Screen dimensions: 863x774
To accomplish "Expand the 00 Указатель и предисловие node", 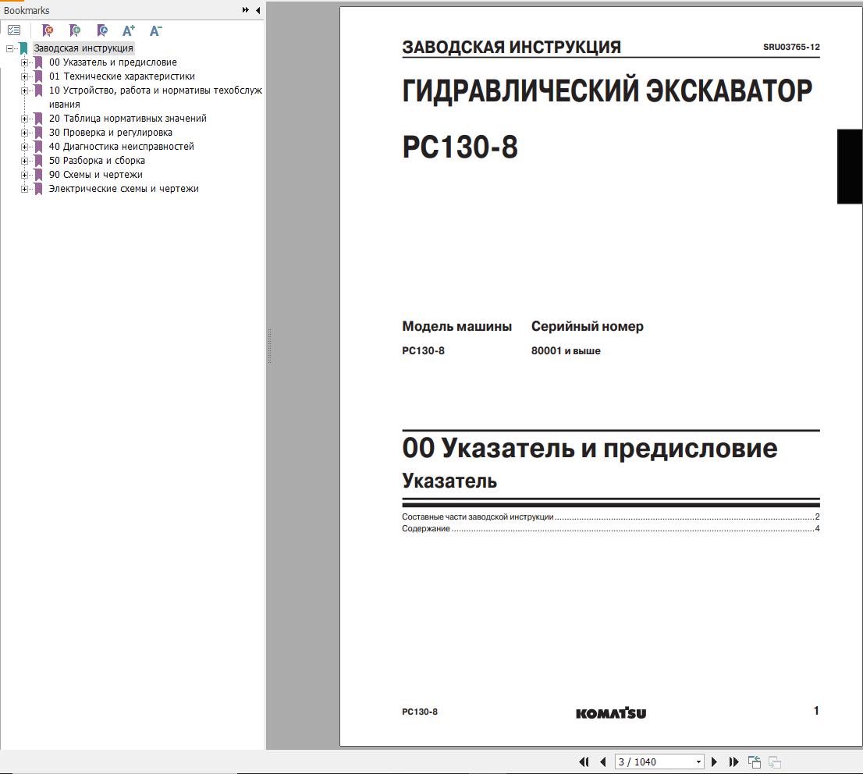I will click(24, 62).
